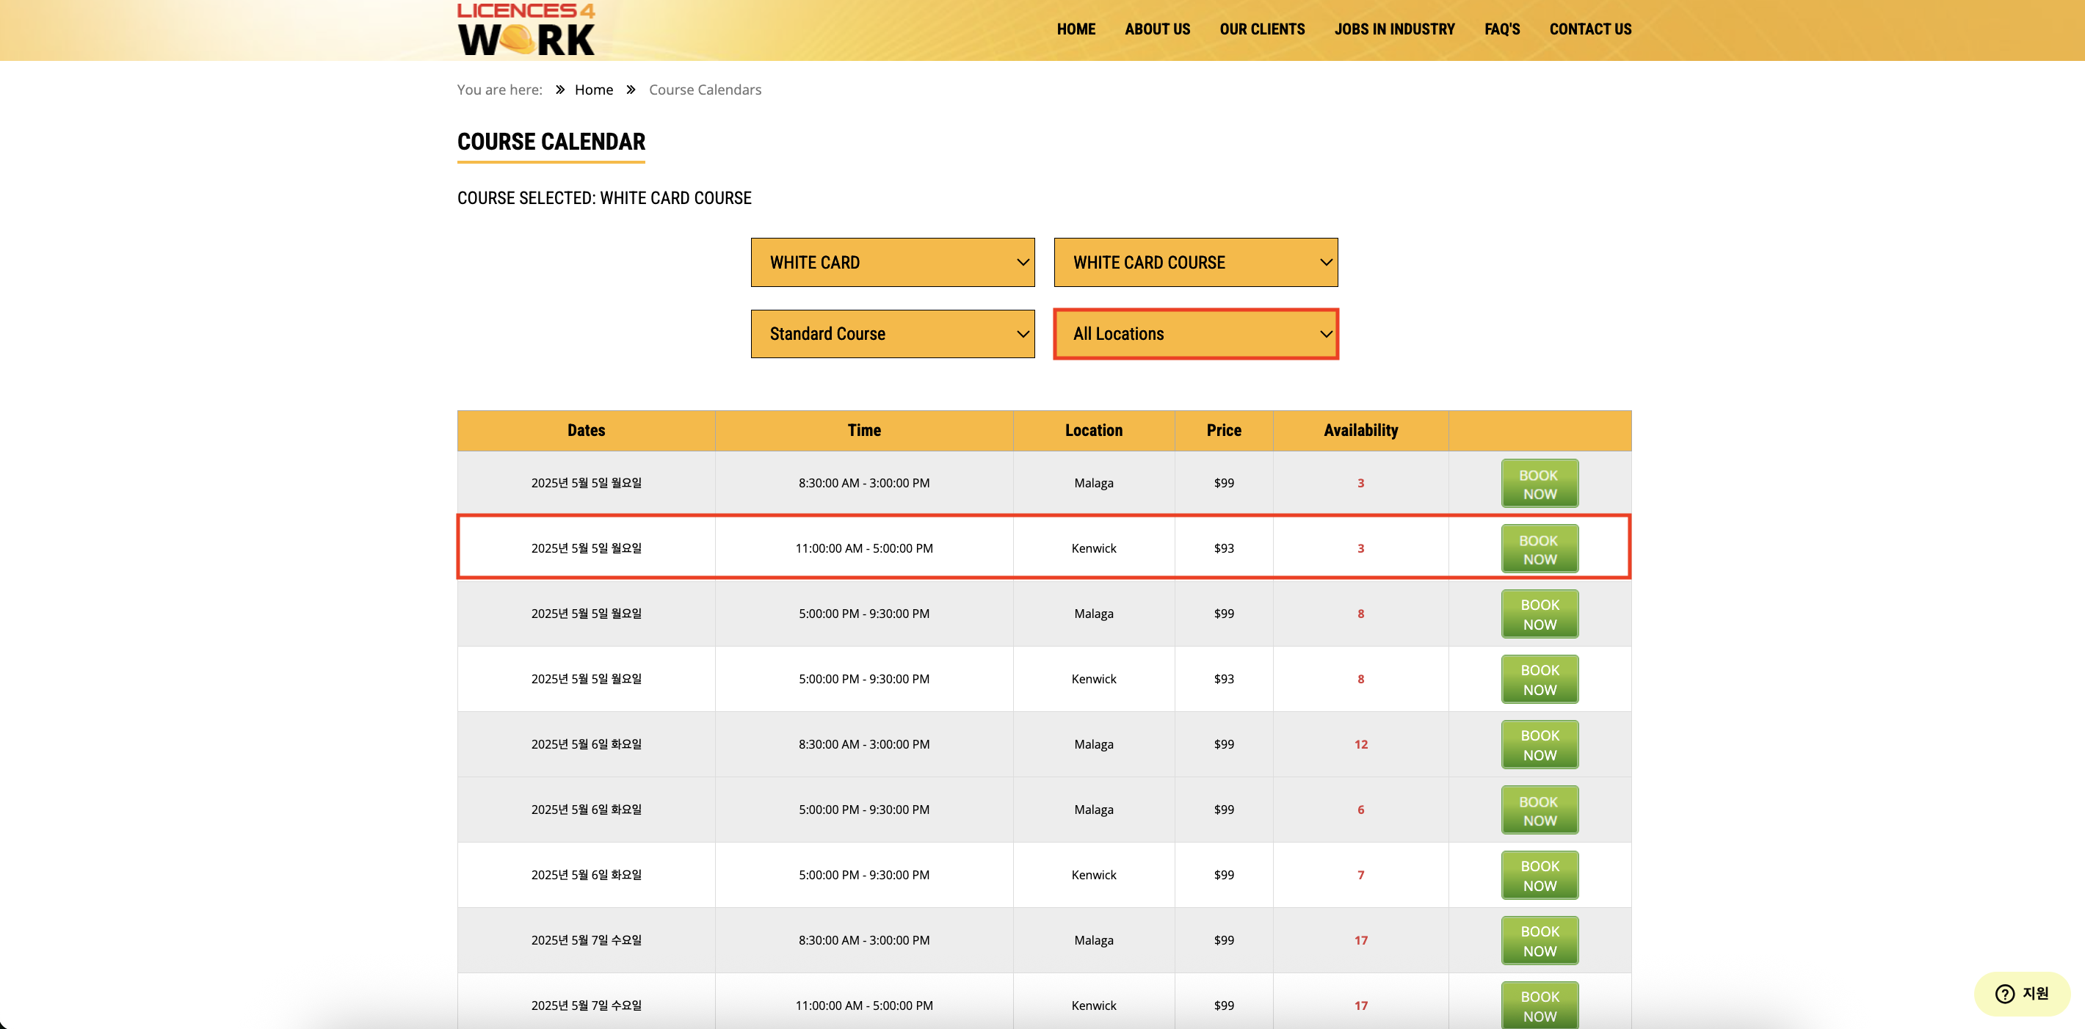Expand the WHITE CARD COURSE dropdown
The height and width of the screenshot is (1029, 2085).
pyautogui.click(x=1194, y=262)
